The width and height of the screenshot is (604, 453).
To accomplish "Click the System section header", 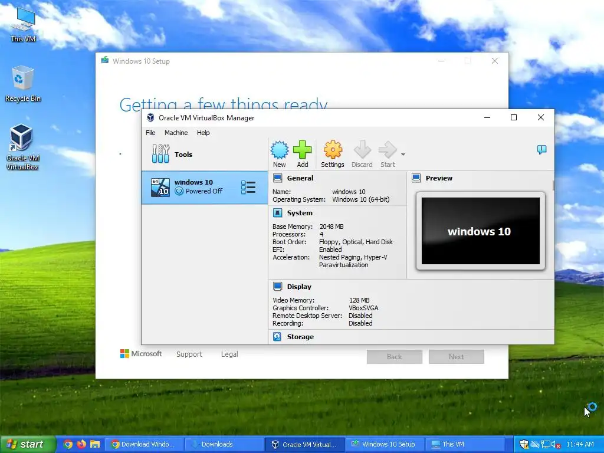I will pos(300,213).
